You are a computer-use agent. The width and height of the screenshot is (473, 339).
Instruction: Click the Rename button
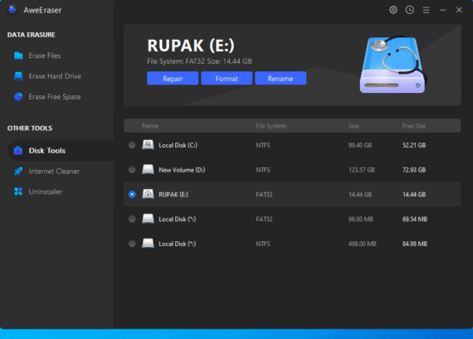280,79
